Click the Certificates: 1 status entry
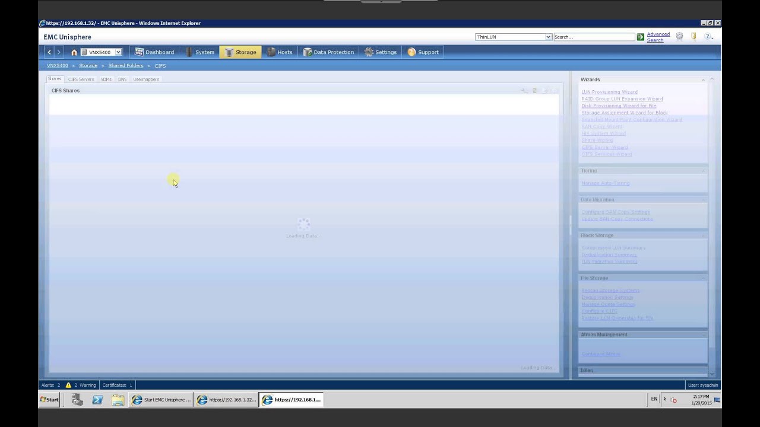 point(117,385)
